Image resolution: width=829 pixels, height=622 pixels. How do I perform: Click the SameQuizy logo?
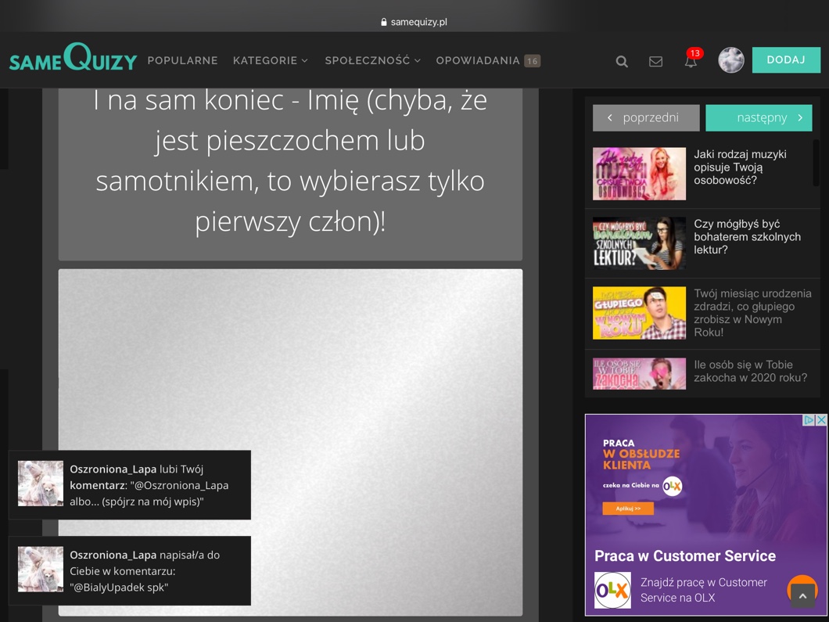(x=73, y=59)
